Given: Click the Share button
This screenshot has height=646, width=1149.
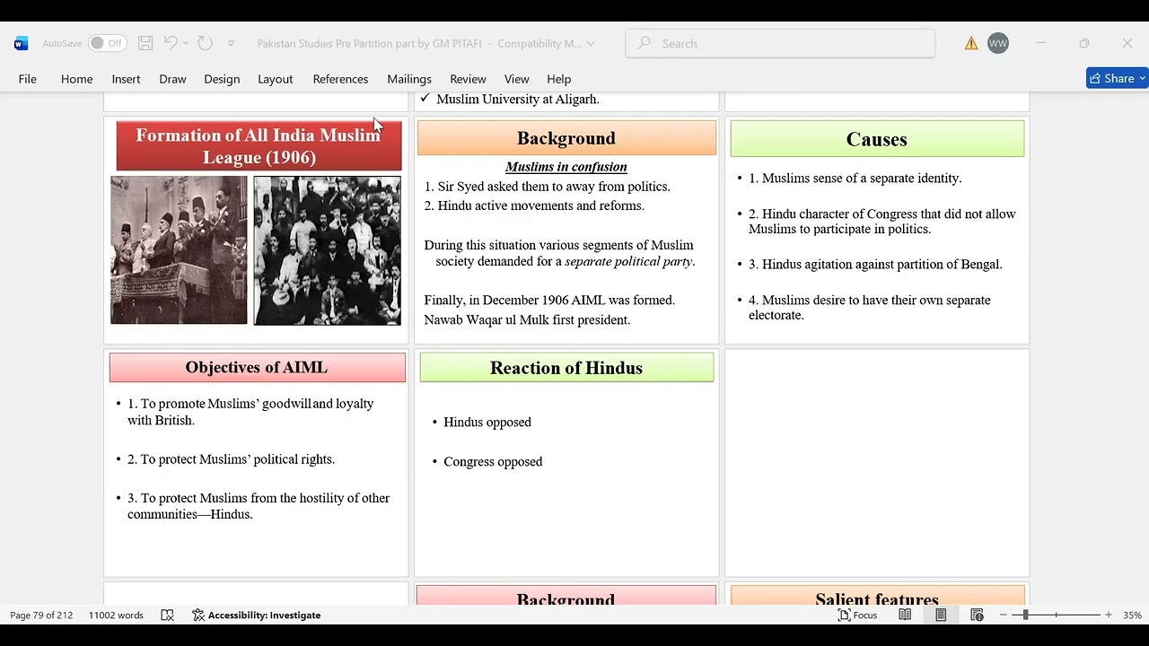Looking at the screenshot, I should tap(1117, 78).
